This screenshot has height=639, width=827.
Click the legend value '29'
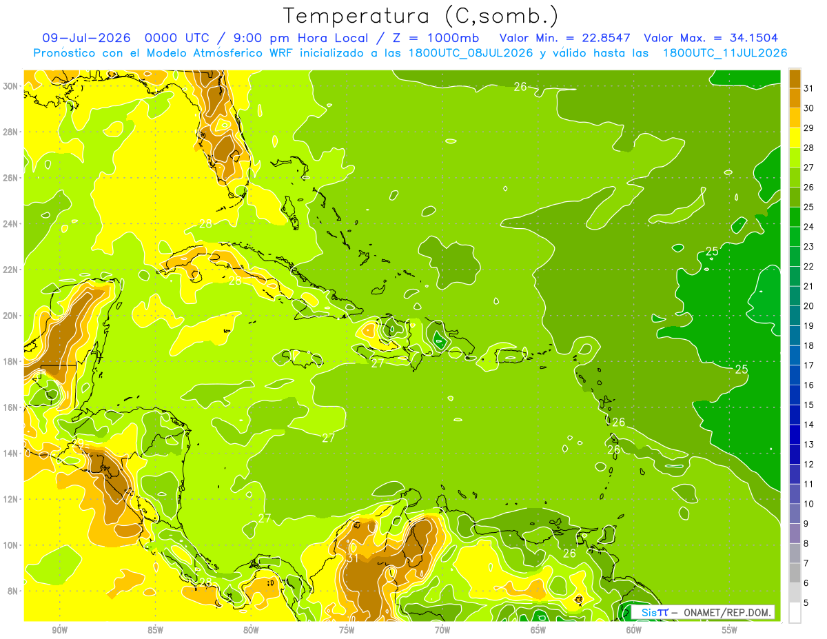pyautogui.click(x=809, y=128)
